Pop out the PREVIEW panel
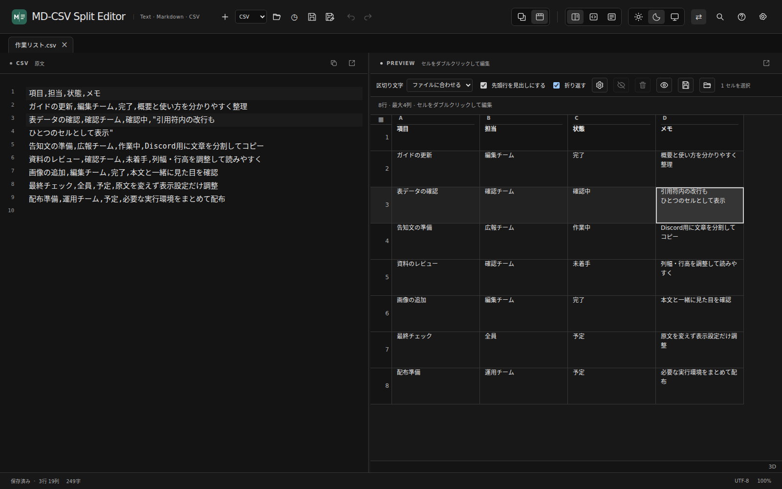This screenshot has width=782, height=489. pyautogui.click(x=766, y=63)
